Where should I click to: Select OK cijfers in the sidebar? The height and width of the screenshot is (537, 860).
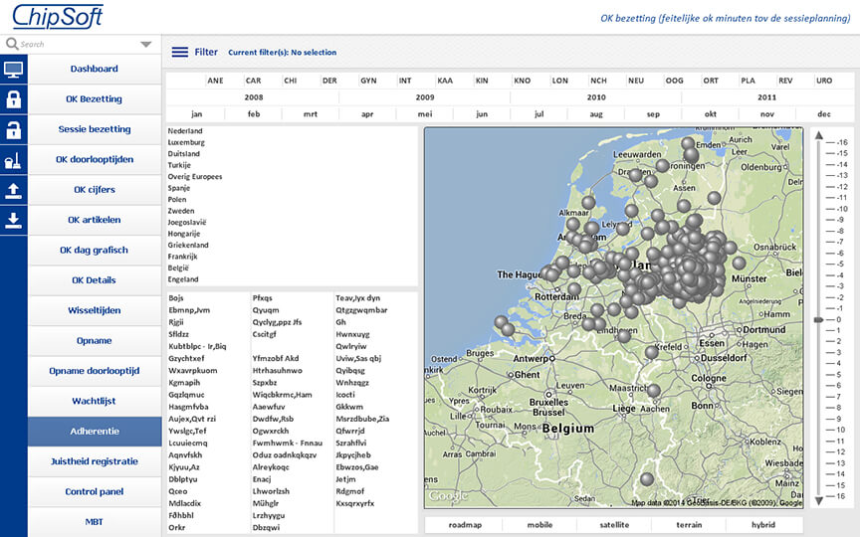click(95, 190)
